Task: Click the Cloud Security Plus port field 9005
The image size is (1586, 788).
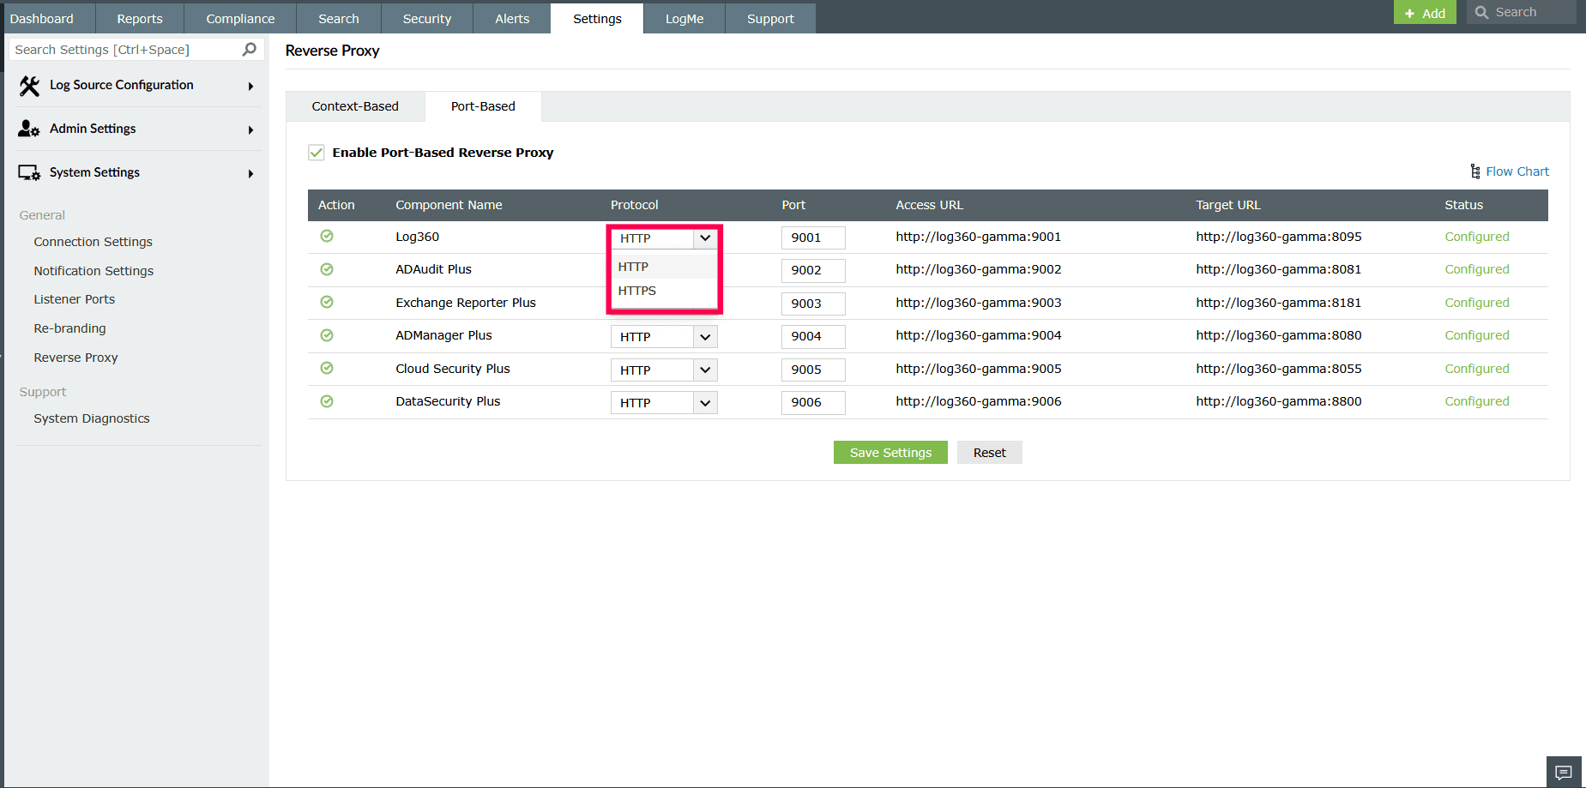Action: point(813,370)
